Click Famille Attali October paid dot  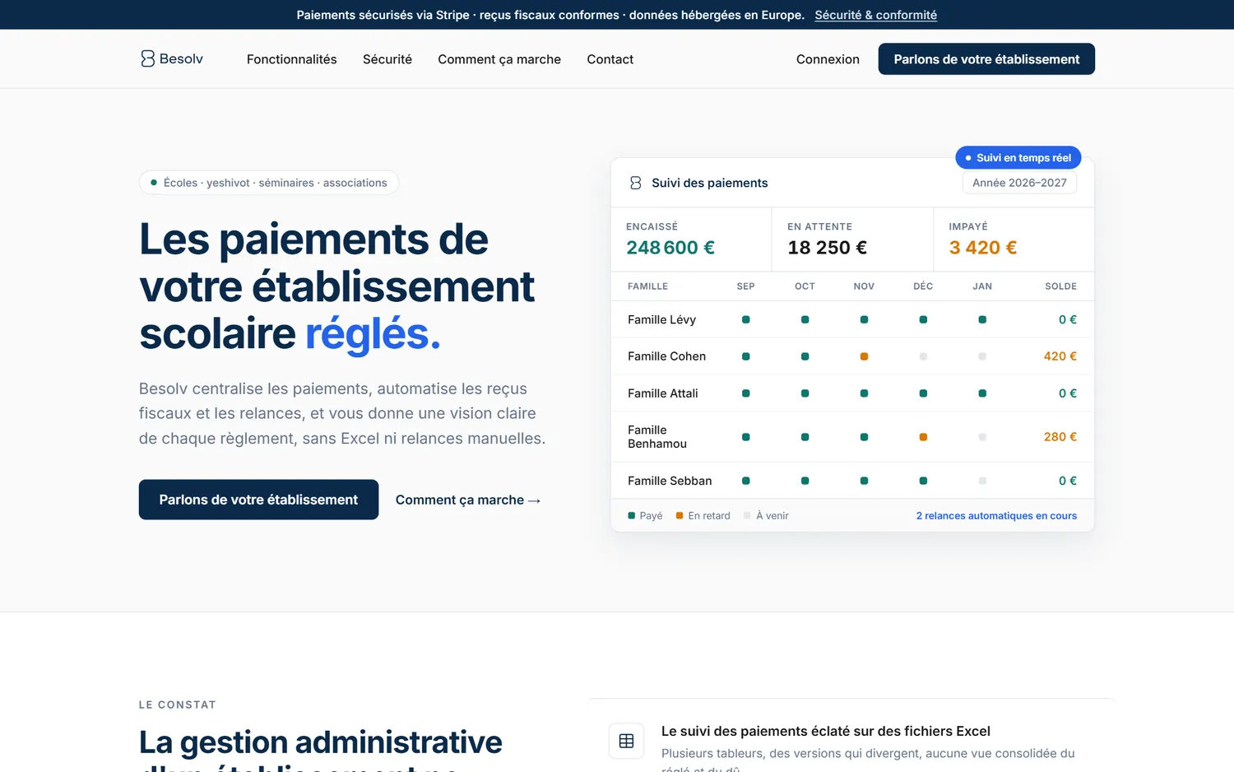coord(805,393)
